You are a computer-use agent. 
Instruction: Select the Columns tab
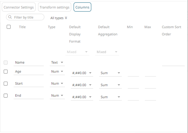82,7
